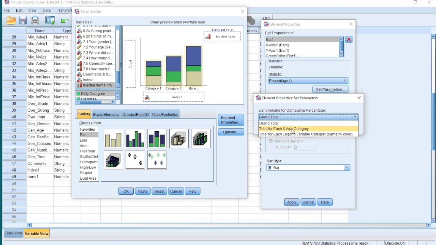The image size is (436, 245).
Task: Select the Stacked Bar gallery icon
Action: (x=157, y=138)
